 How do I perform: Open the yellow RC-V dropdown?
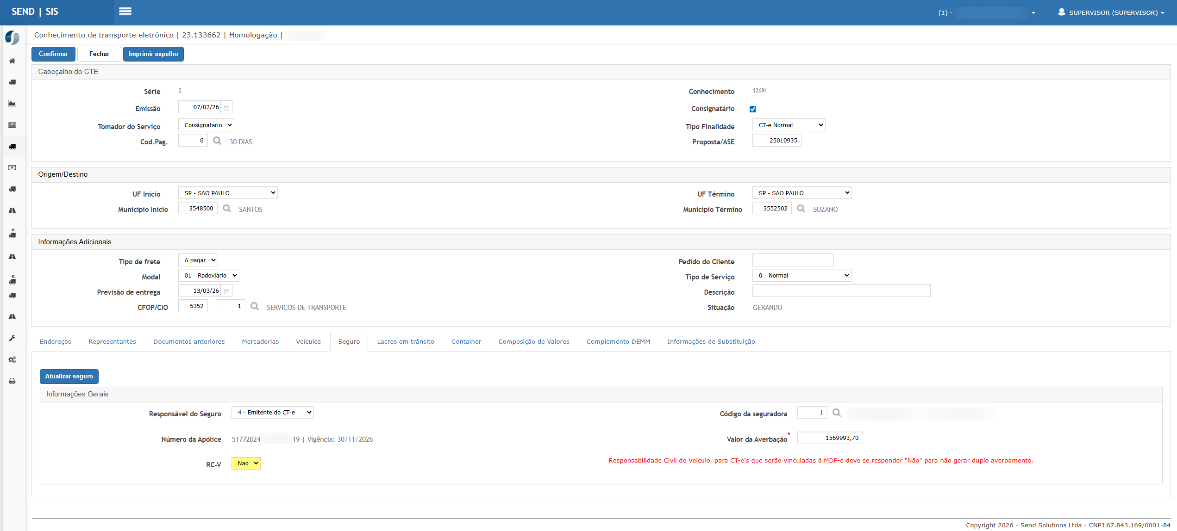pyautogui.click(x=246, y=463)
